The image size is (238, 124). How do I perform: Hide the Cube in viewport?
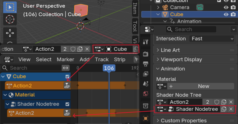click(x=226, y=14)
